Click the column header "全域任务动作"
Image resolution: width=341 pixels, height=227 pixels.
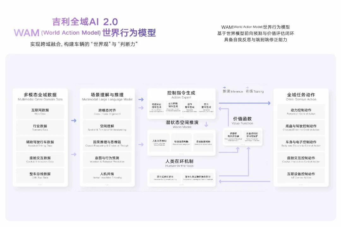pyautogui.click(x=301, y=95)
